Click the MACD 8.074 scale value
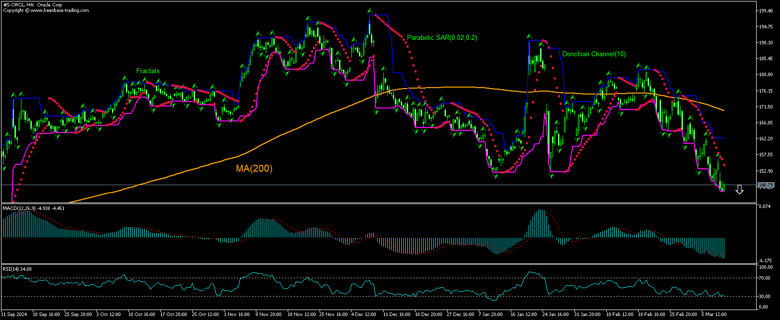Screen dimensions: 780x320 pyautogui.click(x=766, y=206)
